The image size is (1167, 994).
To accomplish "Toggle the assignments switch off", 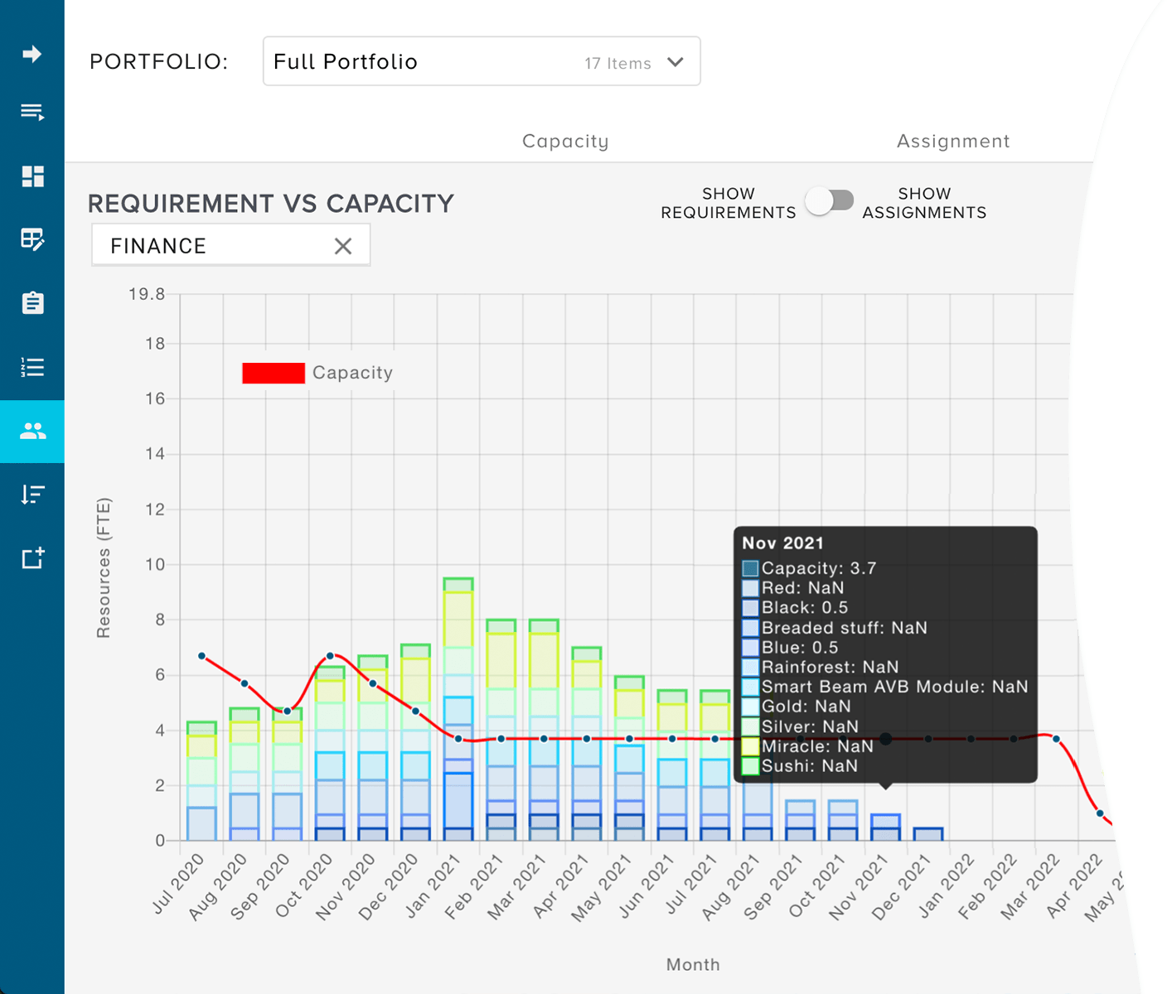I will (x=830, y=200).
